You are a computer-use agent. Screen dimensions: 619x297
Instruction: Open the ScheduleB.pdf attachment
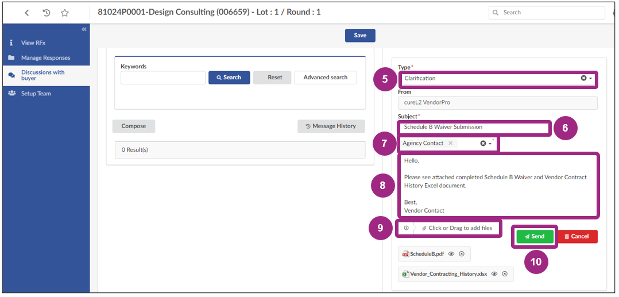427,254
